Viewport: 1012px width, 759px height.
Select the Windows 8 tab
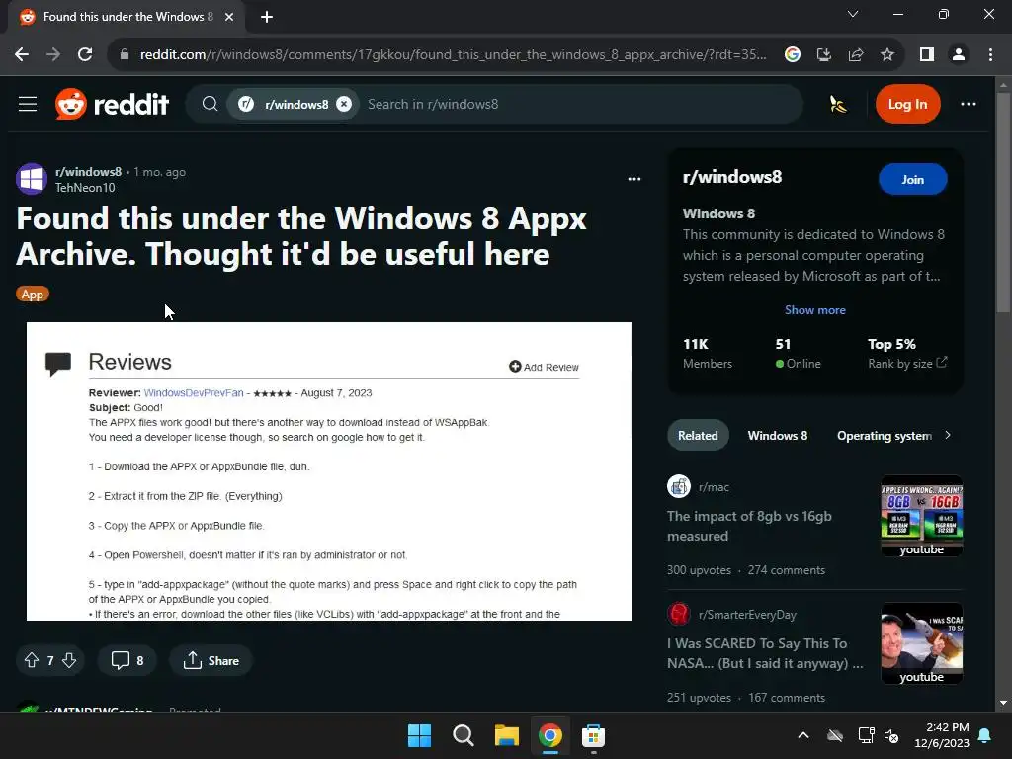tap(777, 435)
